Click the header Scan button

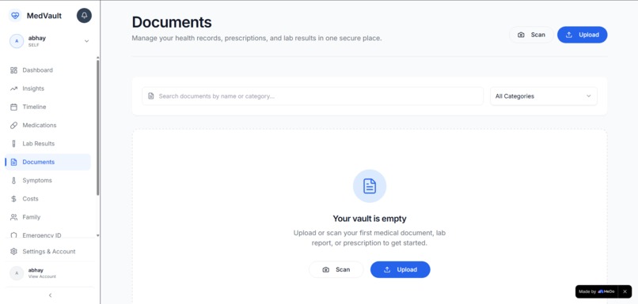(x=531, y=35)
